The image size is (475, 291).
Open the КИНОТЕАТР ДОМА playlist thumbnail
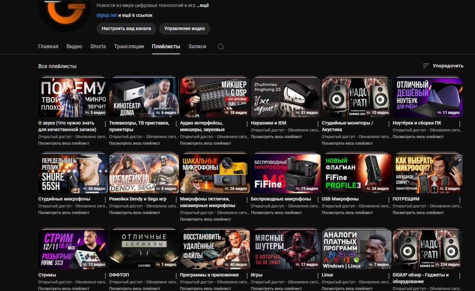click(144, 98)
